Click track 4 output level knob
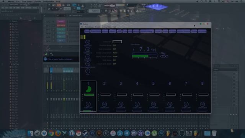 coord(137,104)
